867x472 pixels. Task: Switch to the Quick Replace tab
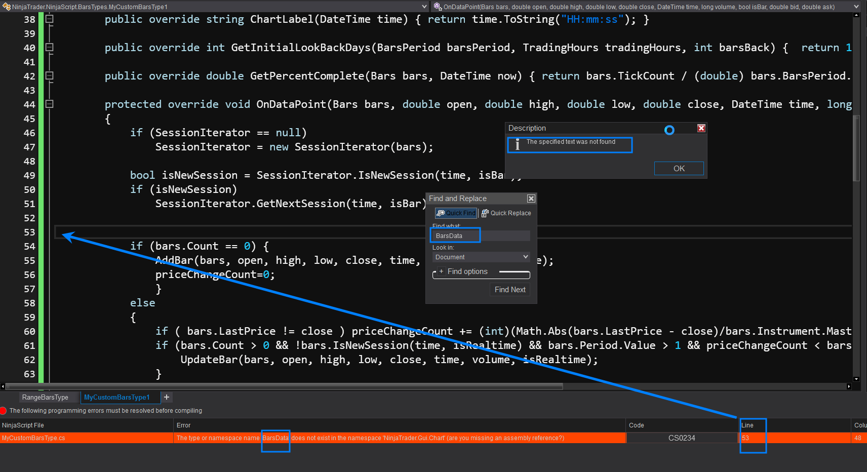point(506,213)
